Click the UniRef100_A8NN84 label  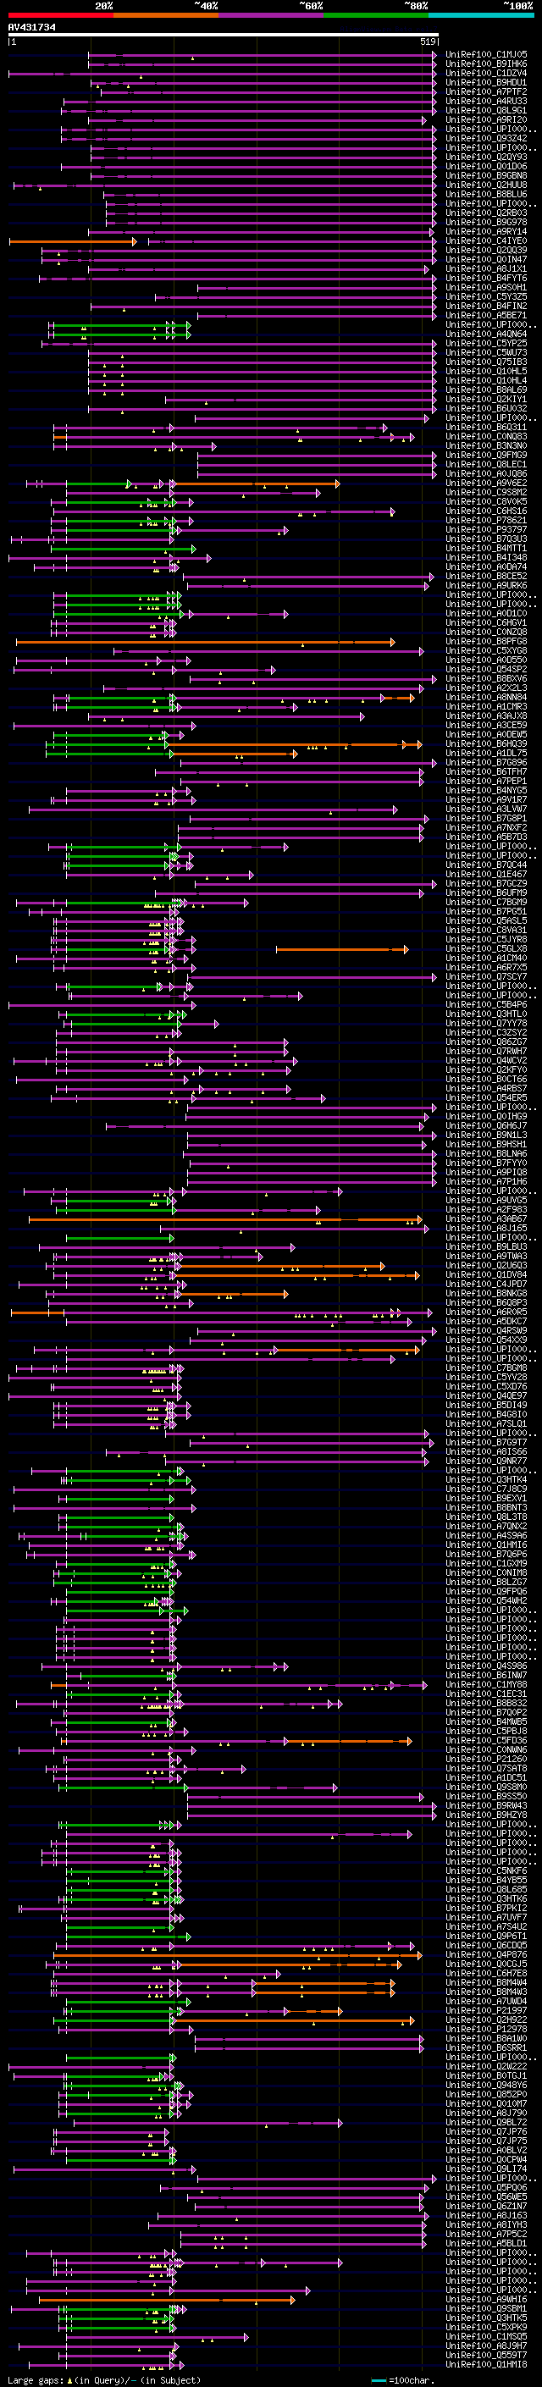click(x=486, y=697)
